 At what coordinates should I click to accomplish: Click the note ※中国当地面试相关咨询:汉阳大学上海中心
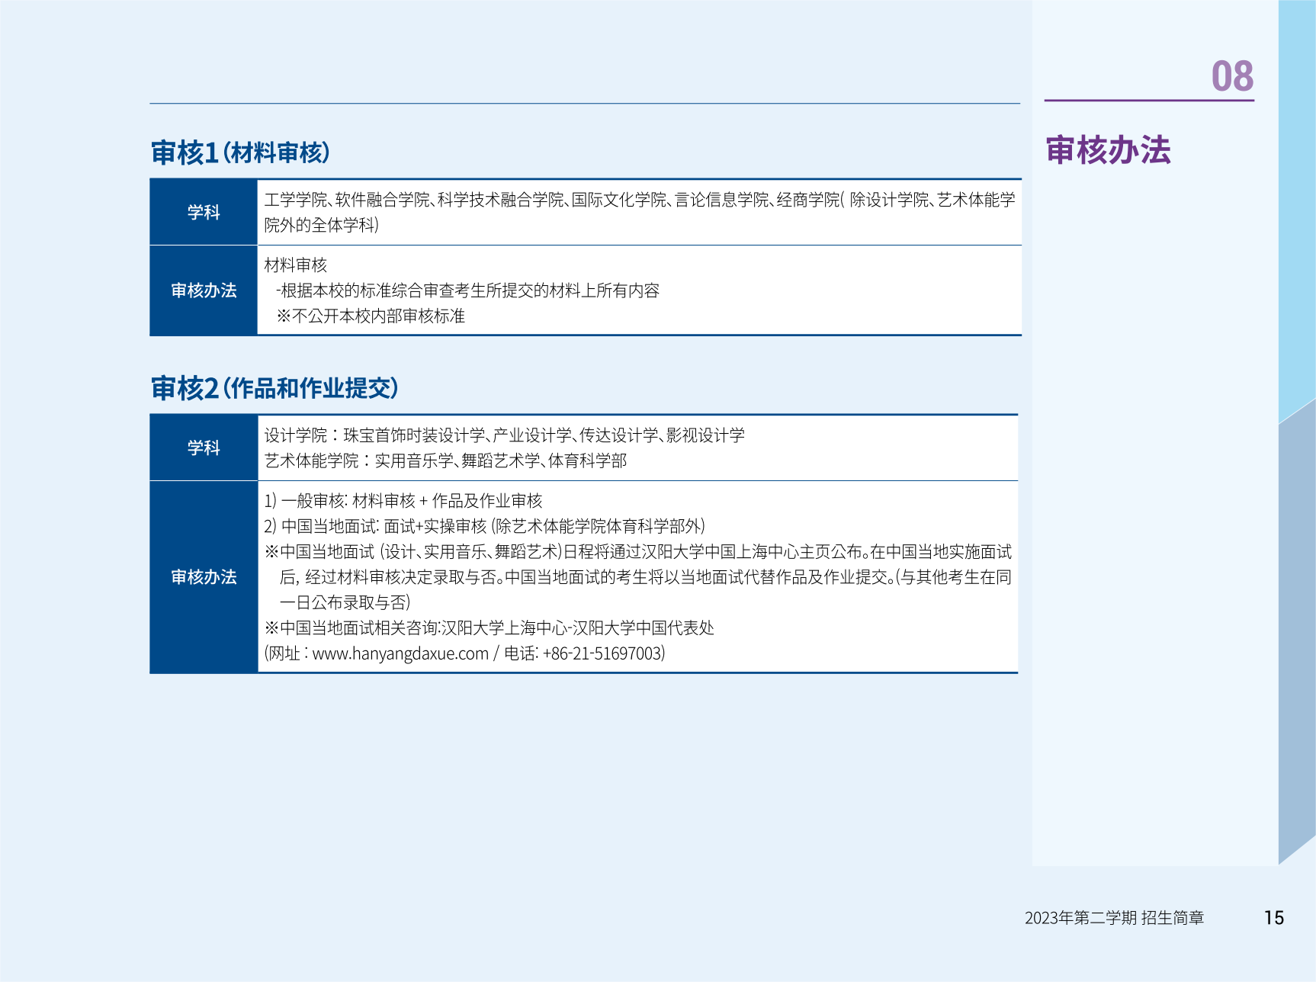489,627
